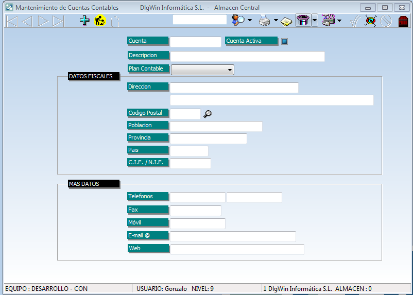This screenshot has height=295, width=413.
Task: Click the E-mail @ input field
Action: (x=233, y=236)
